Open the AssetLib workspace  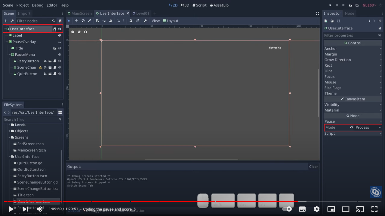219,5
